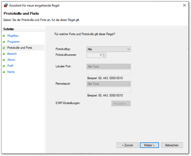Viewport: 191px width, 156px height.
Task: Click the green bullet next to Name
Action: [x=4, y=72]
